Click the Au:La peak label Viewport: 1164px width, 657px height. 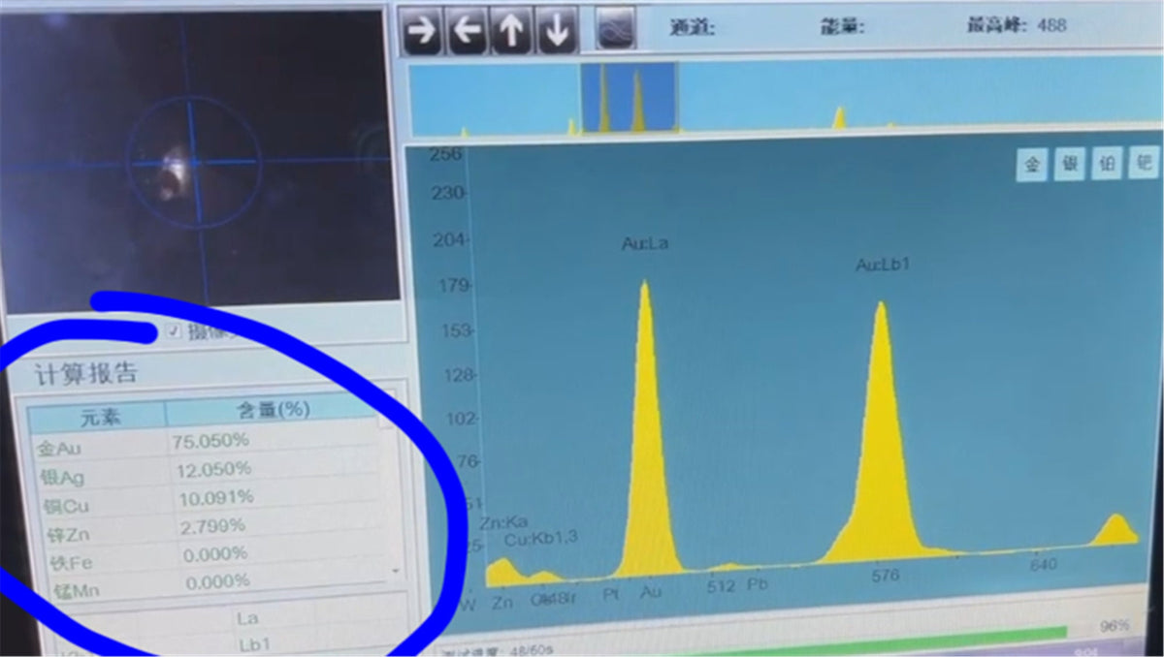point(645,244)
